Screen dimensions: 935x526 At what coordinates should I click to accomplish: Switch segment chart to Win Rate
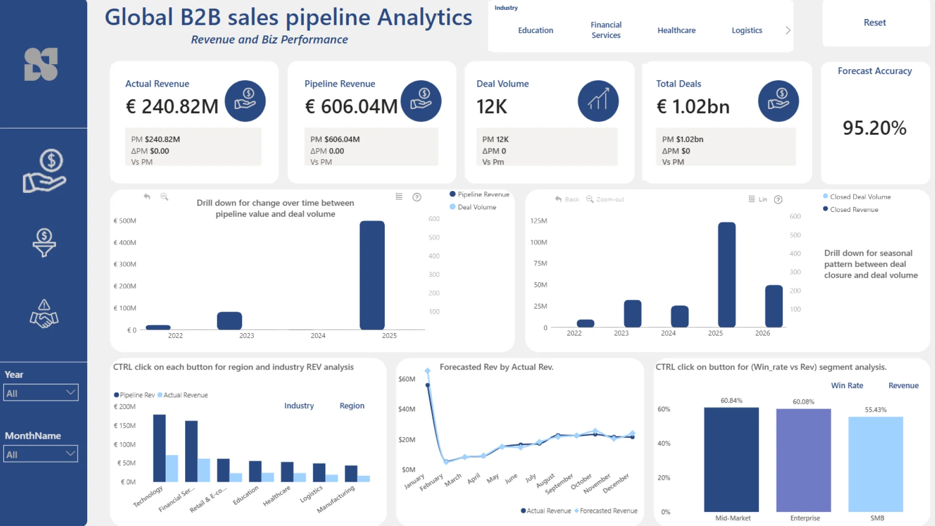coord(847,385)
